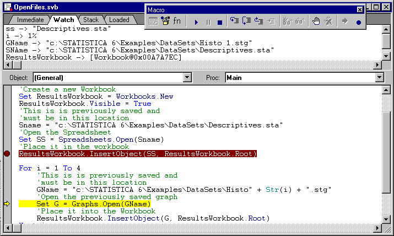Expand the Object (General) dropdown
Viewport: 394px width, 236px height.
187,78
